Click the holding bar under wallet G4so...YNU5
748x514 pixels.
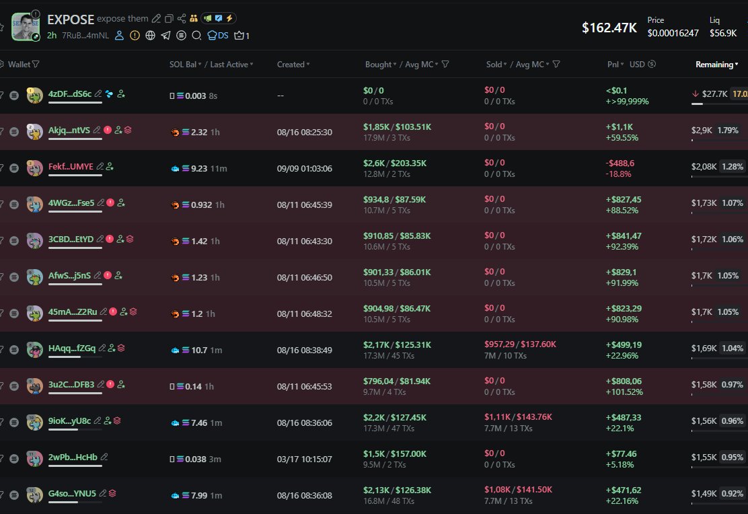click(75, 502)
